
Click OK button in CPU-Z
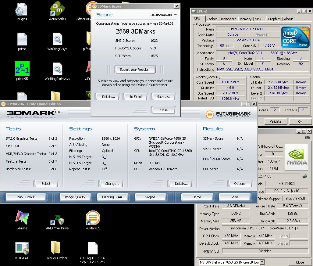300,121
